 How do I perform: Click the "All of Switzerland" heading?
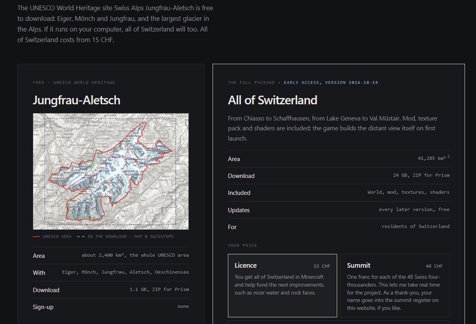point(273,100)
